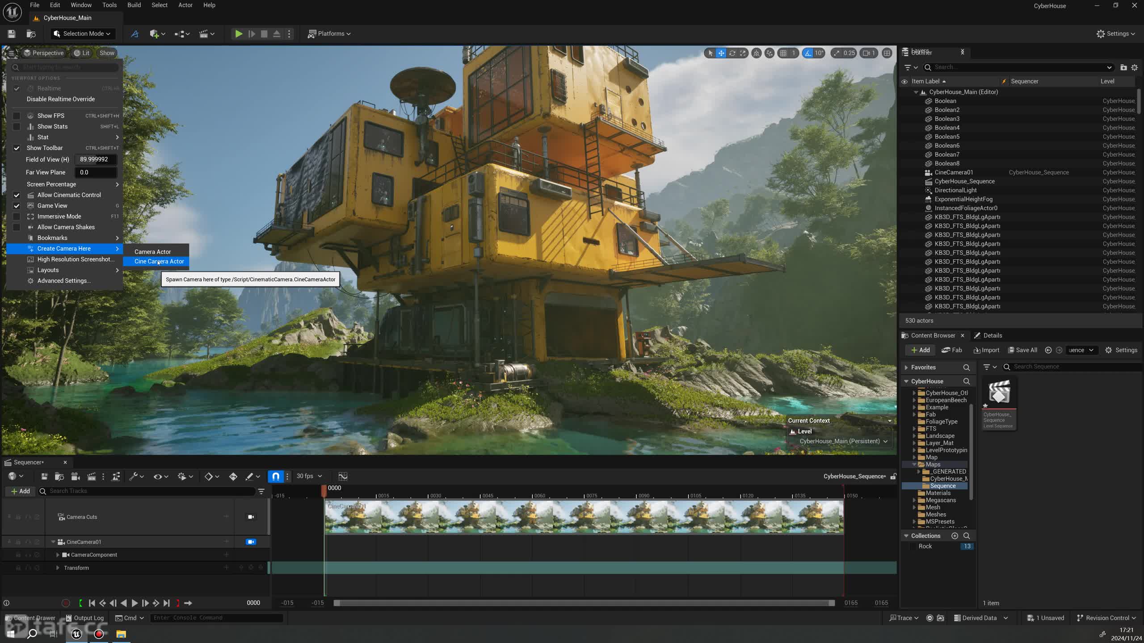Click the sequencer timeline range scrollbar
Viewport: 1144px width, 643px height.
point(584,603)
